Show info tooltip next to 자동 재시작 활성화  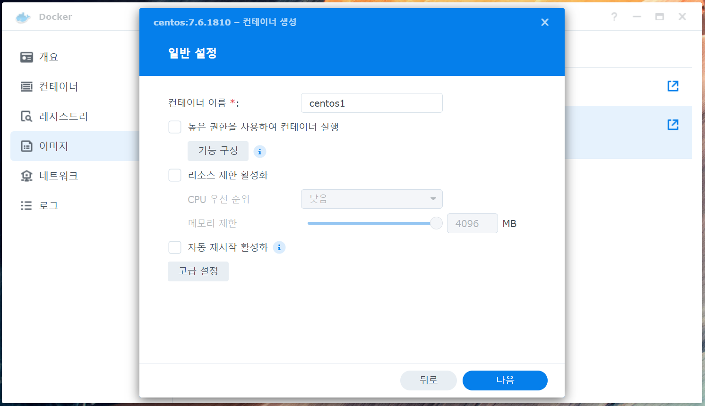[279, 247]
